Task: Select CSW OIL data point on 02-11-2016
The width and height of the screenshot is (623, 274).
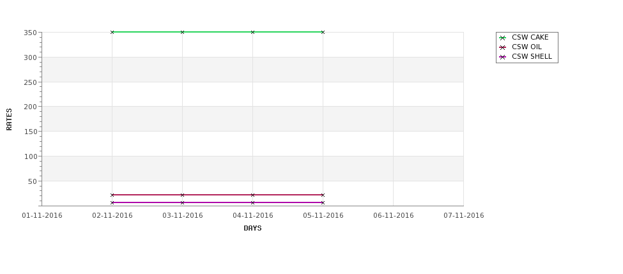Action: [112, 195]
